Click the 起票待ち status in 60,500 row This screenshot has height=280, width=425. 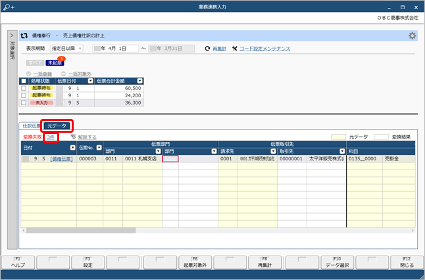click(x=41, y=88)
